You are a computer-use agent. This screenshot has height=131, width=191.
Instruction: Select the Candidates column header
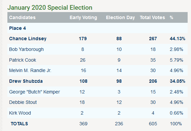23,17
